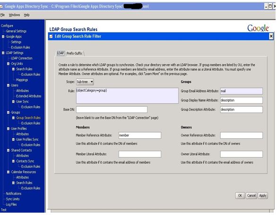
Task: Select Search Rules under Calendar Resources
Action: click(x=24, y=183)
